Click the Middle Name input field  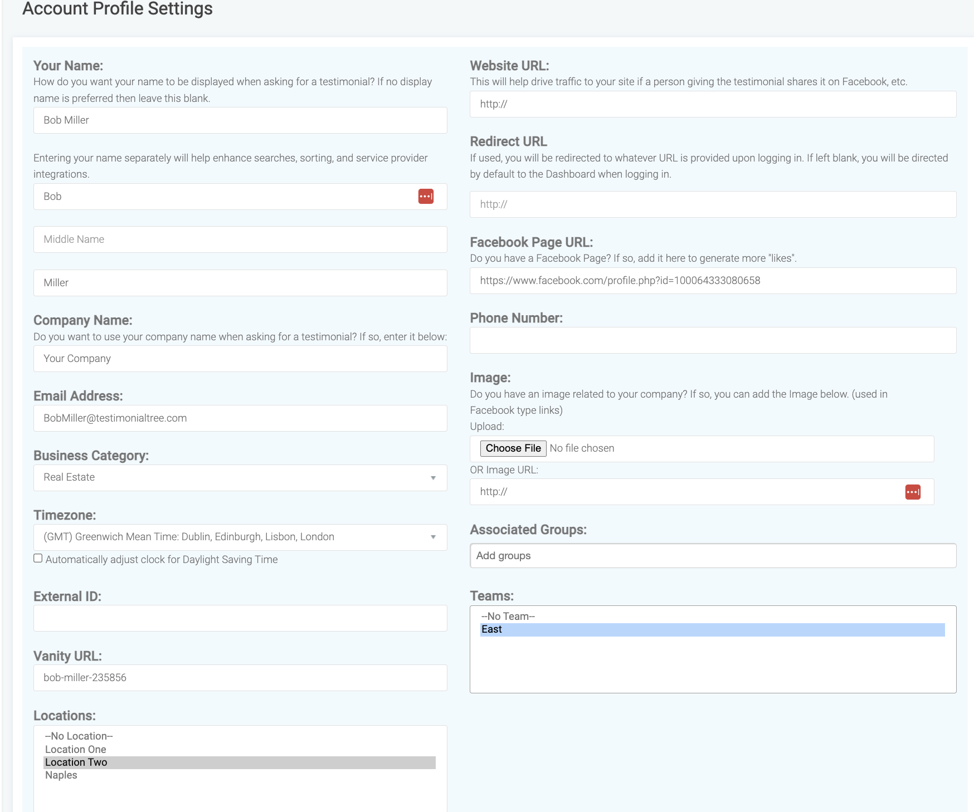click(x=240, y=239)
